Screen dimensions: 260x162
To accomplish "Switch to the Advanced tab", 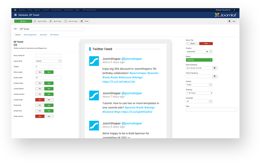I will 43,35.
